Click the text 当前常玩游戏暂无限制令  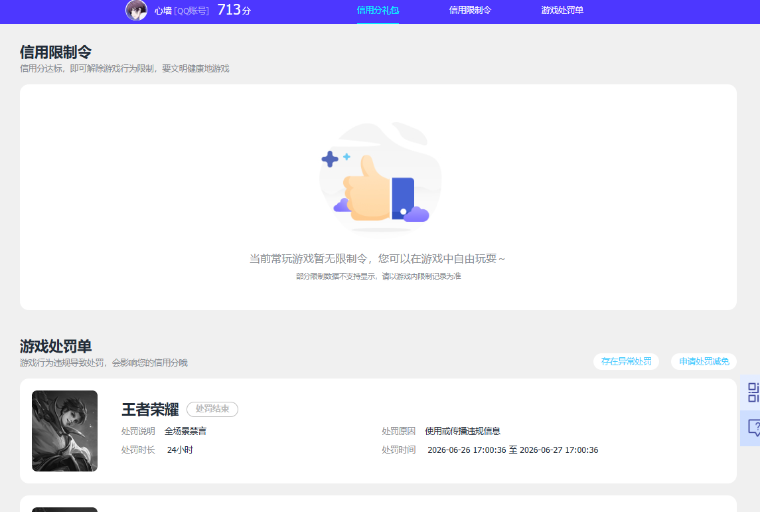[x=308, y=259]
